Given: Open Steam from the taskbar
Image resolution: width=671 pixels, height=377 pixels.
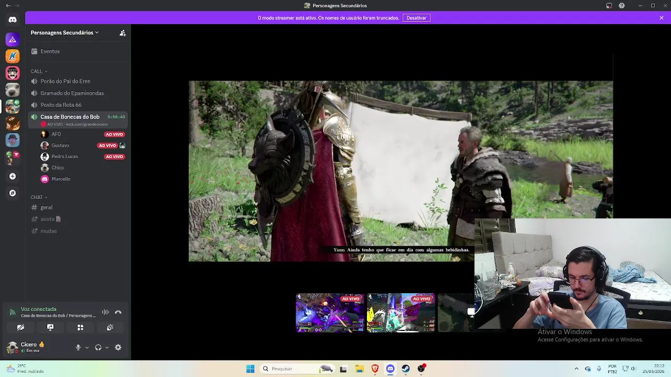Looking at the screenshot, I should click(x=406, y=369).
